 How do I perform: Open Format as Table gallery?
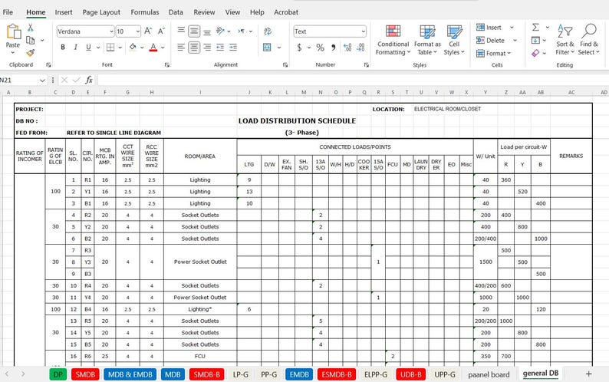427,40
